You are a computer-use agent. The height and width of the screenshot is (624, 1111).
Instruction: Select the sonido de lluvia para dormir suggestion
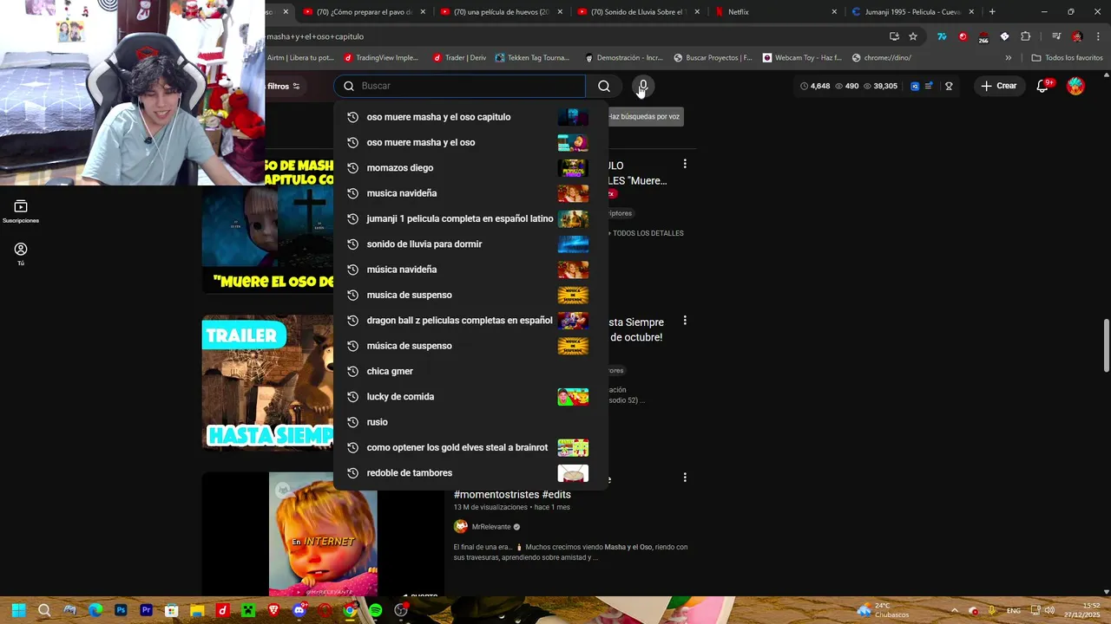pyautogui.click(x=469, y=244)
